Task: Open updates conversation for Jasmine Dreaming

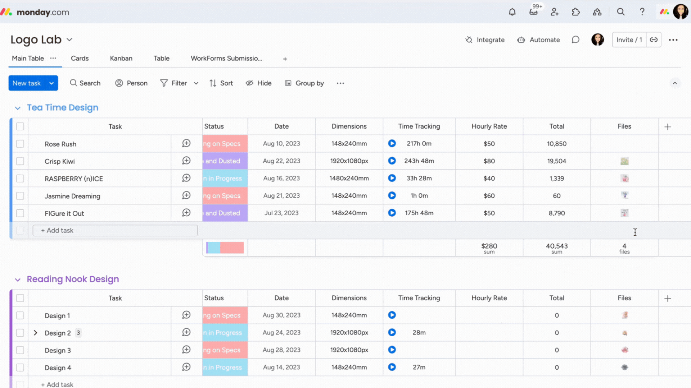Action: pyautogui.click(x=186, y=195)
